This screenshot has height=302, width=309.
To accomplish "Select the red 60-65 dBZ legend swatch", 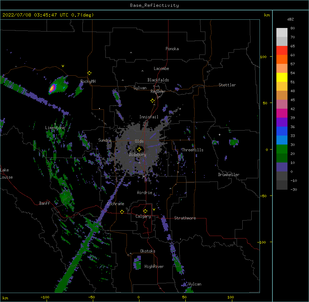I will click(282, 51).
